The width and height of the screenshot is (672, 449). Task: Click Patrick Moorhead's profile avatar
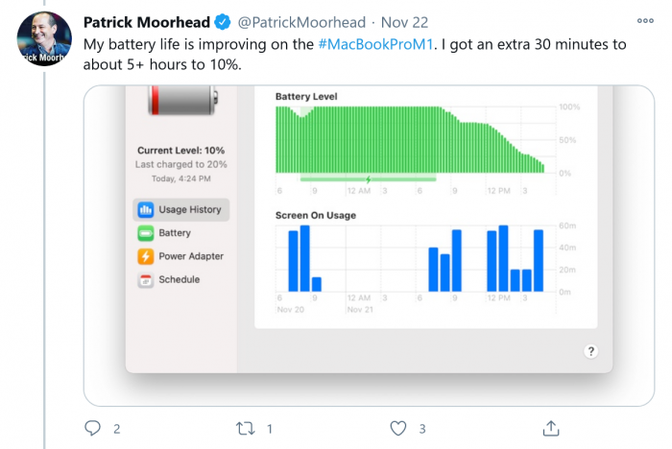click(x=44, y=38)
